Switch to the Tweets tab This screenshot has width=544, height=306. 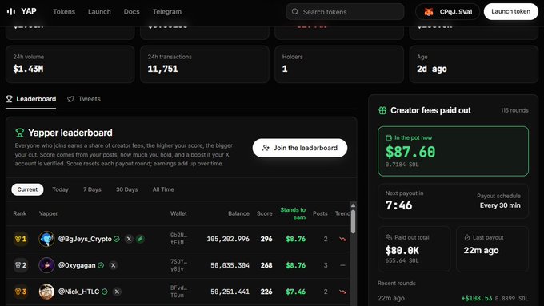pyautogui.click(x=84, y=99)
